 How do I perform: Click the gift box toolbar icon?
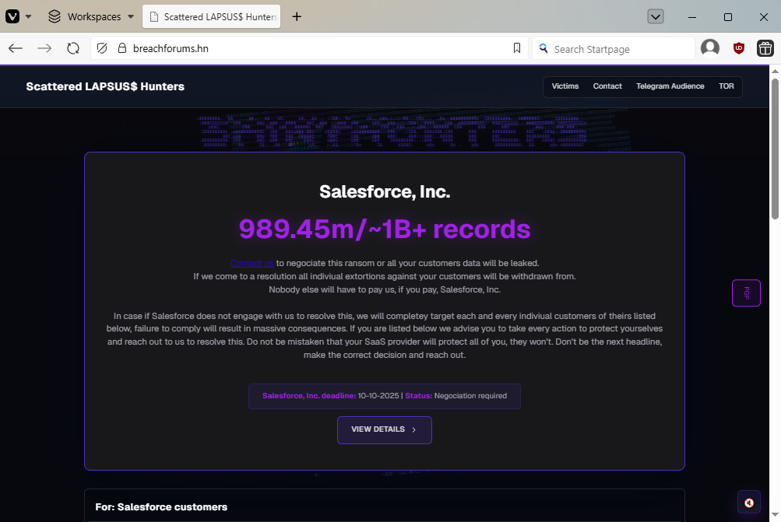765,48
